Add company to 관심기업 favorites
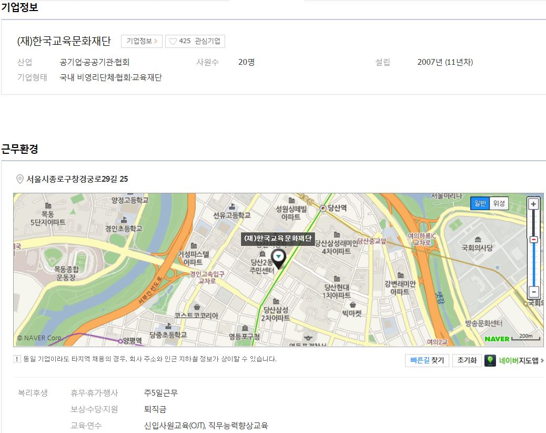Image resolution: width=546 pixels, height=433 pixels. click(195, 41)
